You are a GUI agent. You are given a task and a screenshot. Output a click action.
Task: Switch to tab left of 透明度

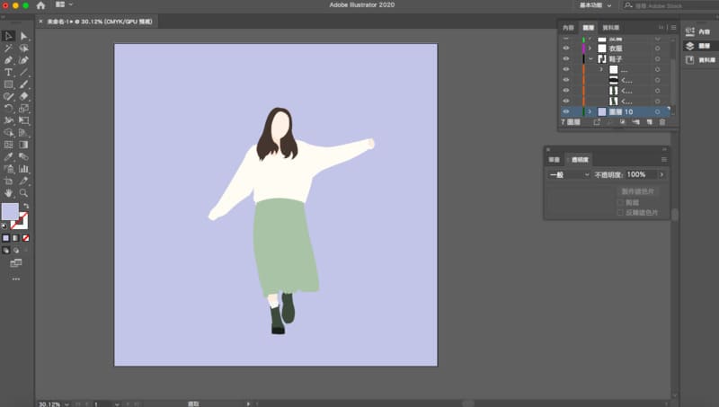(554, 160)
